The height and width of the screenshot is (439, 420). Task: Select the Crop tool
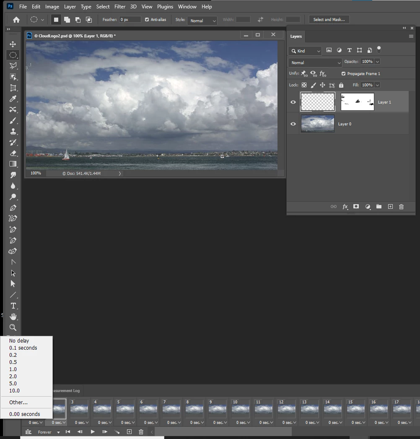tap(13, 88)
